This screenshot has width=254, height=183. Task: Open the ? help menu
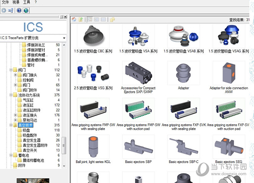[x=36, y=2]
